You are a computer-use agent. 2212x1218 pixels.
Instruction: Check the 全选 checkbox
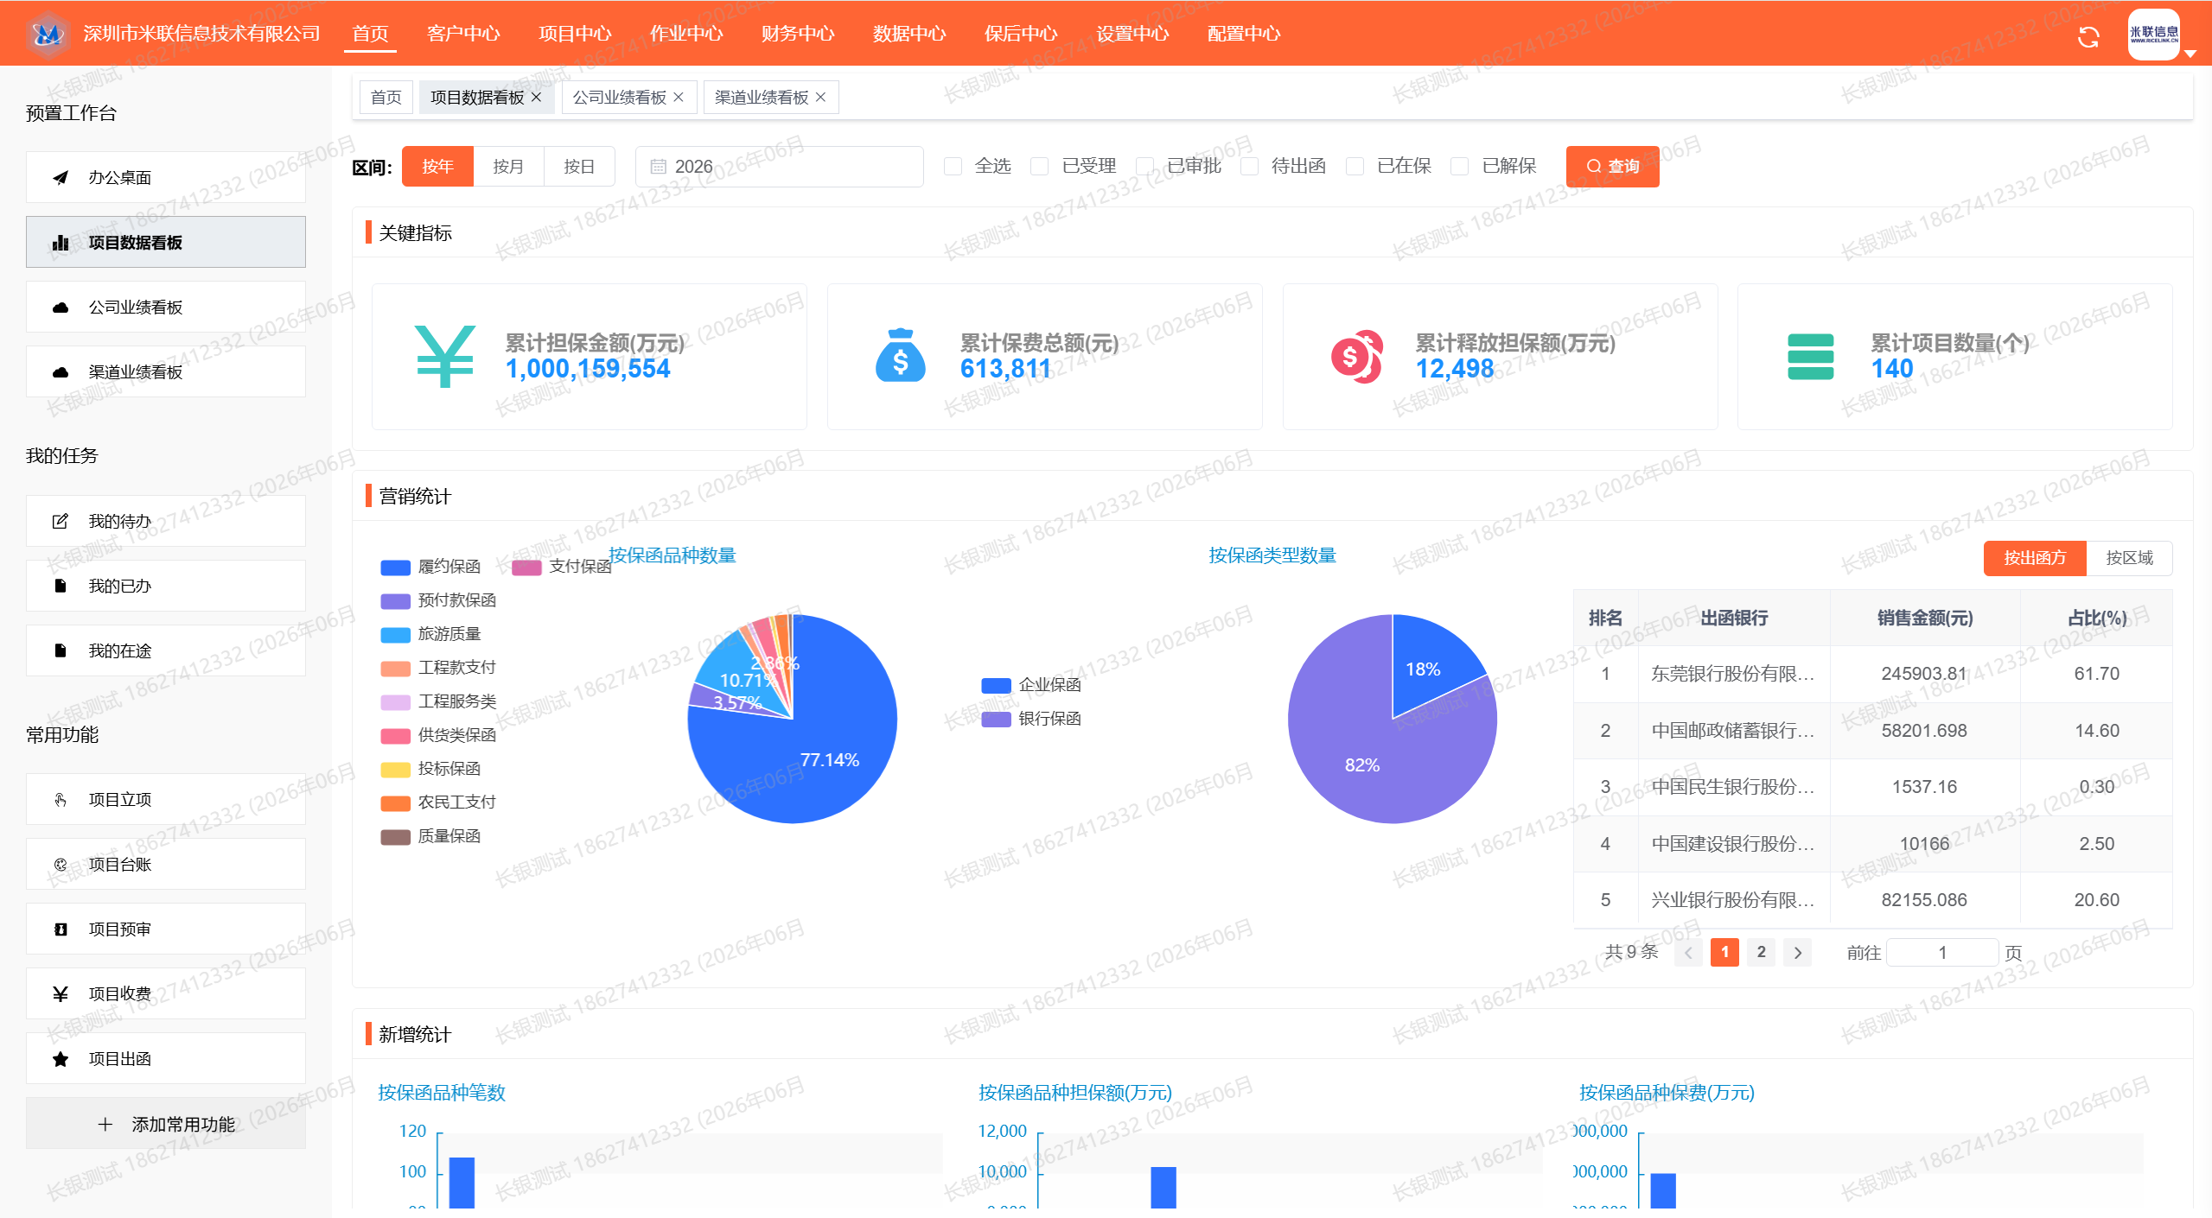point(953,166)
